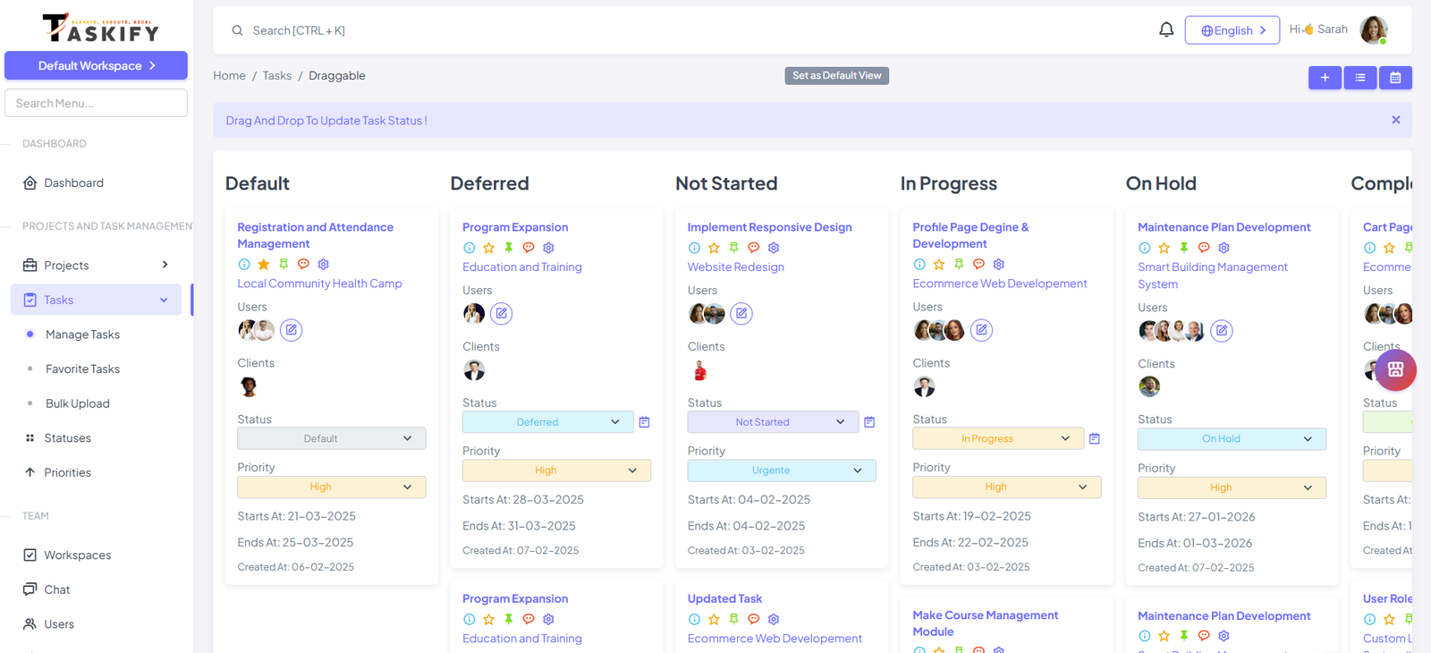Click the Search Menu input field
Screen dimensions: 1431x653
click(x=96, y=103)
